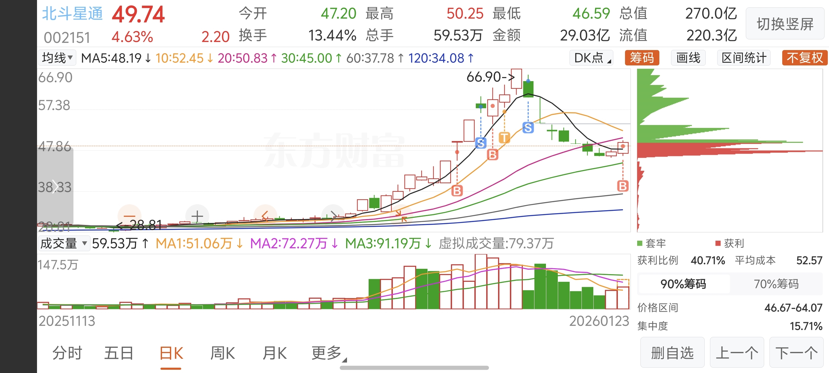Click the 下一个 next stock button

pyautogui.click(x=796, y=353)
